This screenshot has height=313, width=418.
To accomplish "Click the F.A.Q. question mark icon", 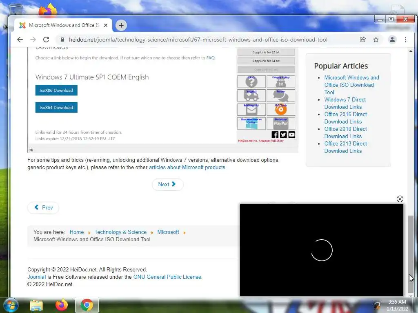I will 251,82.
